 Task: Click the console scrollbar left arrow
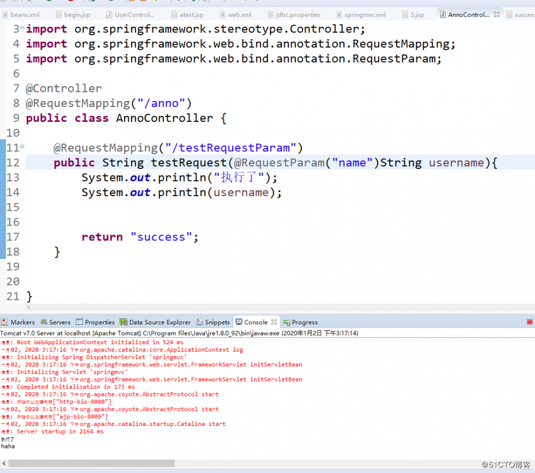(x=4, y=463)
